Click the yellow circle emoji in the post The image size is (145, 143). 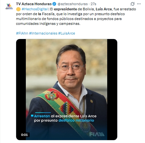pyautogui.click(x=18, y=9)
